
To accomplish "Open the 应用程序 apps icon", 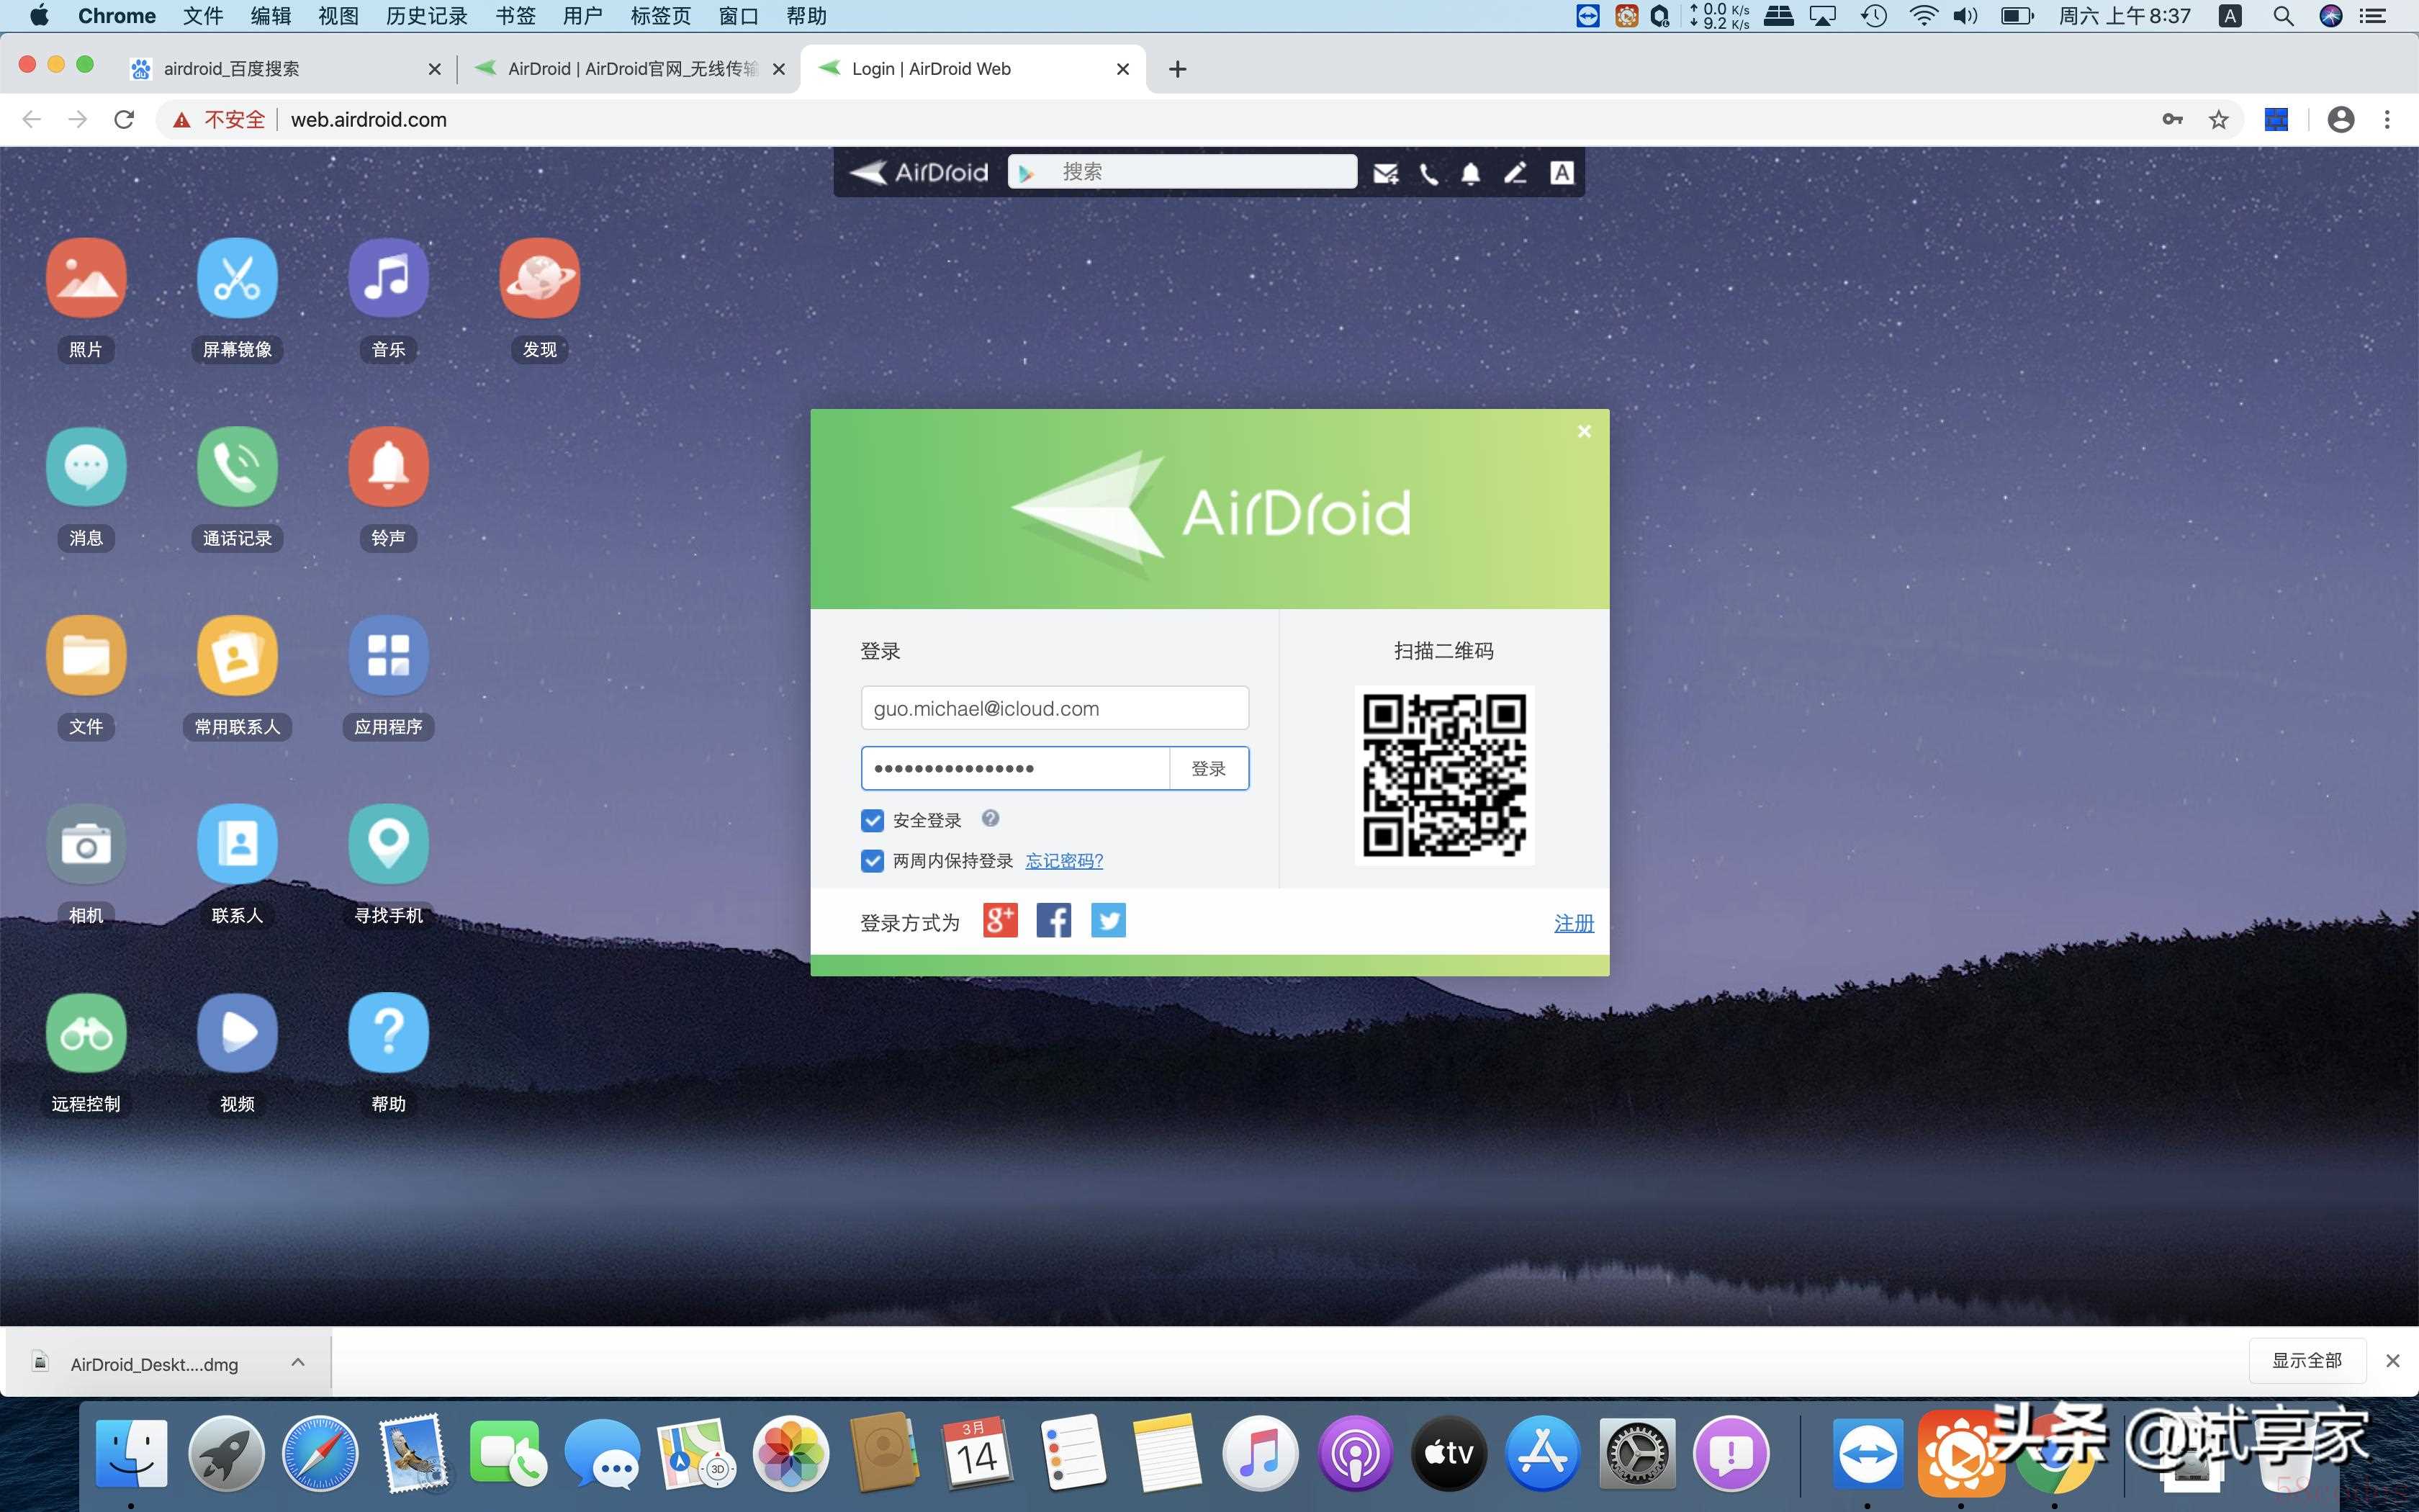I will [x=388, y=655].
